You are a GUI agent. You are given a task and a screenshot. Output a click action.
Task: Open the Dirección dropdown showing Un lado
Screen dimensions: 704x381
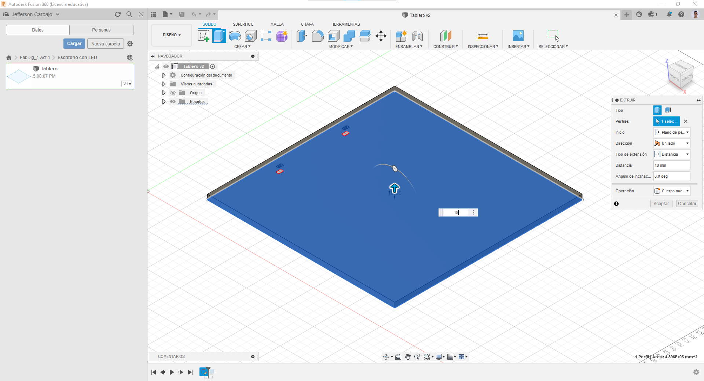point(672,143)
